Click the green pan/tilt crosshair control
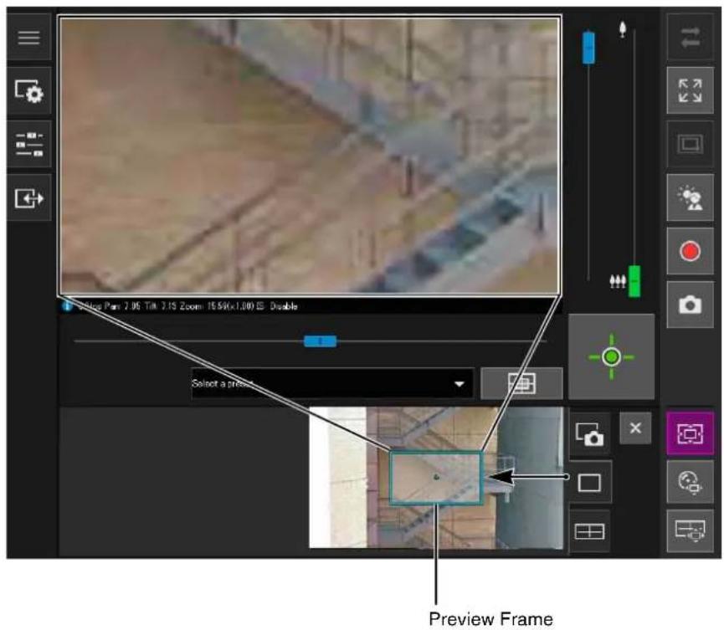The width and height of the screenshot is (724, 630). [x=611, y=356]
